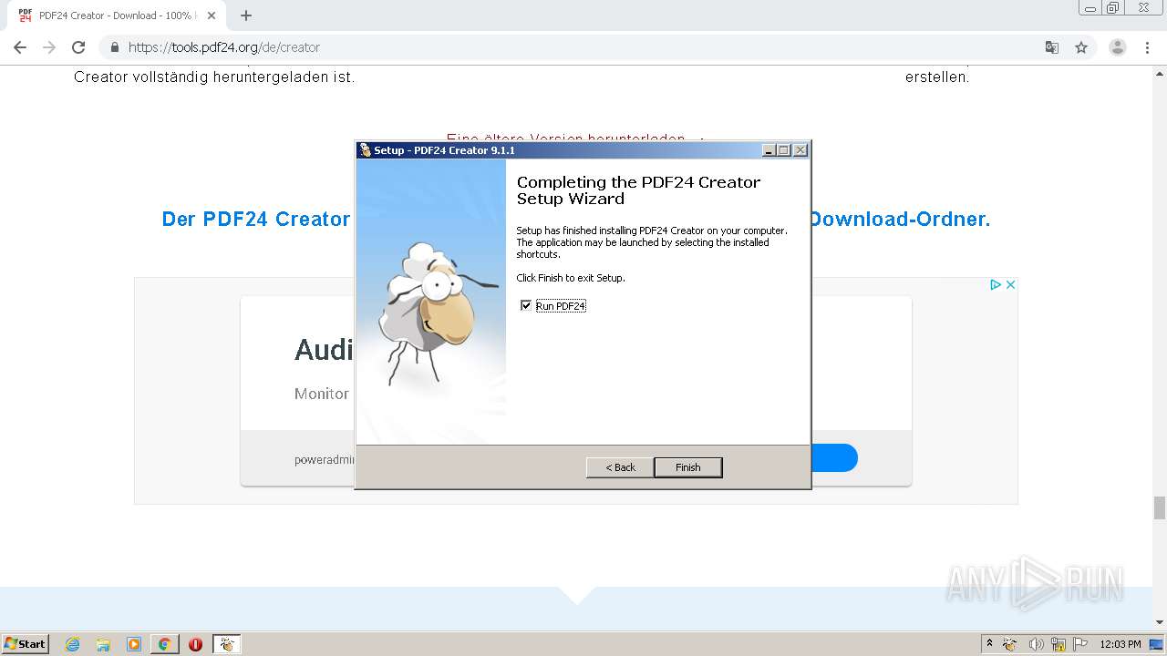Screen dimensions: 1167x656
Task: Open the Chrome profile avatar
Action: click(x=1118, y=47)
